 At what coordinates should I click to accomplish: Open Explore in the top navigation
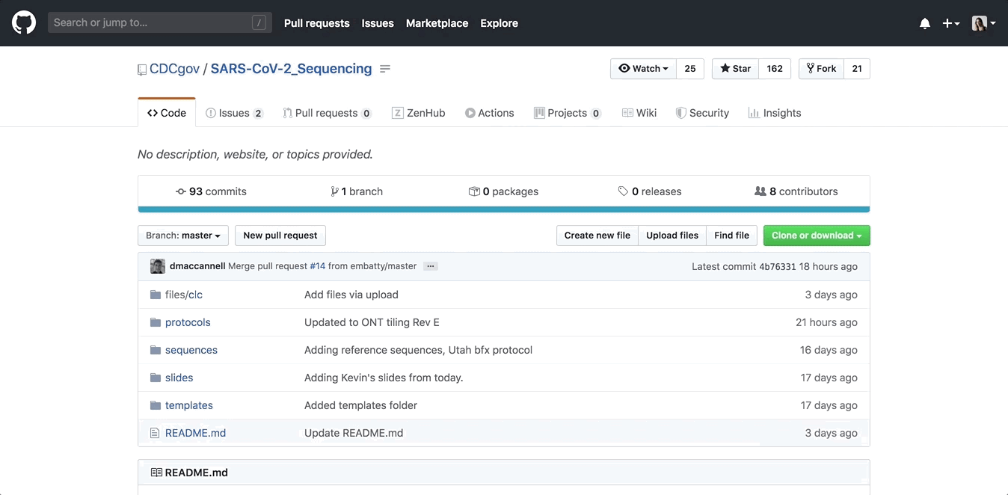pos(500,23)
